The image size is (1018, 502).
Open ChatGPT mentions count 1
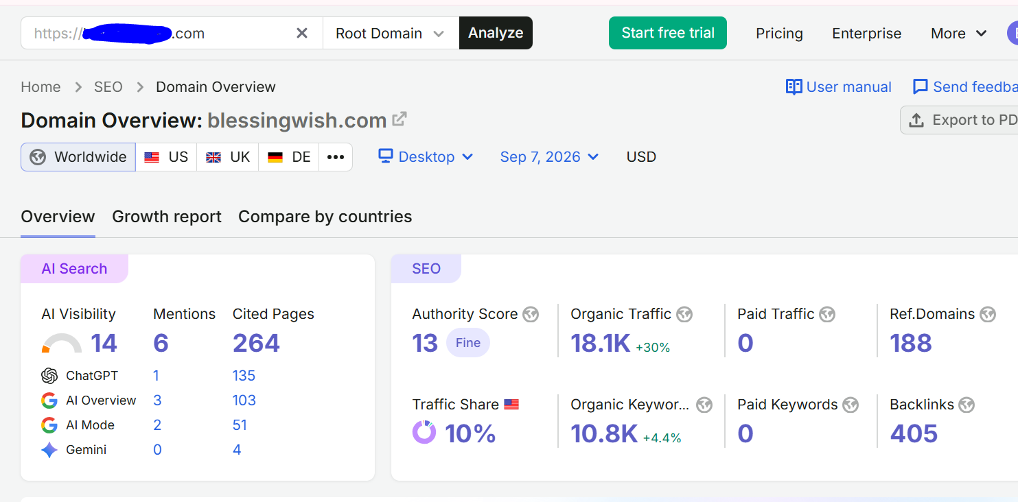(157, 376)
